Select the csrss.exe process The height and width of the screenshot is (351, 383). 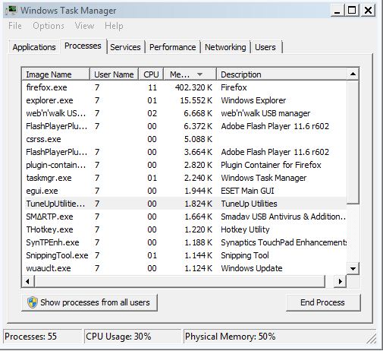[x=184, y=139]
